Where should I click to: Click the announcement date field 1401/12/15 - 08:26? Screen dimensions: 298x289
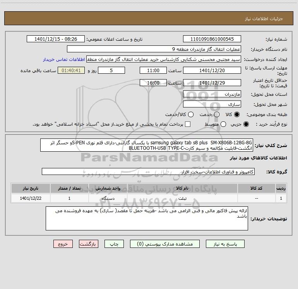click(x=56, y=39)
